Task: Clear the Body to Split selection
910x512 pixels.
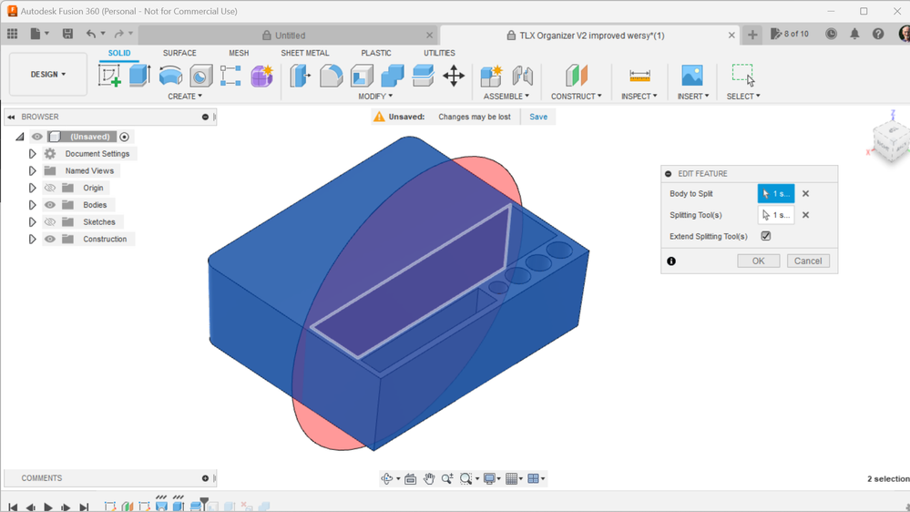Action: [x=805, y=194]
